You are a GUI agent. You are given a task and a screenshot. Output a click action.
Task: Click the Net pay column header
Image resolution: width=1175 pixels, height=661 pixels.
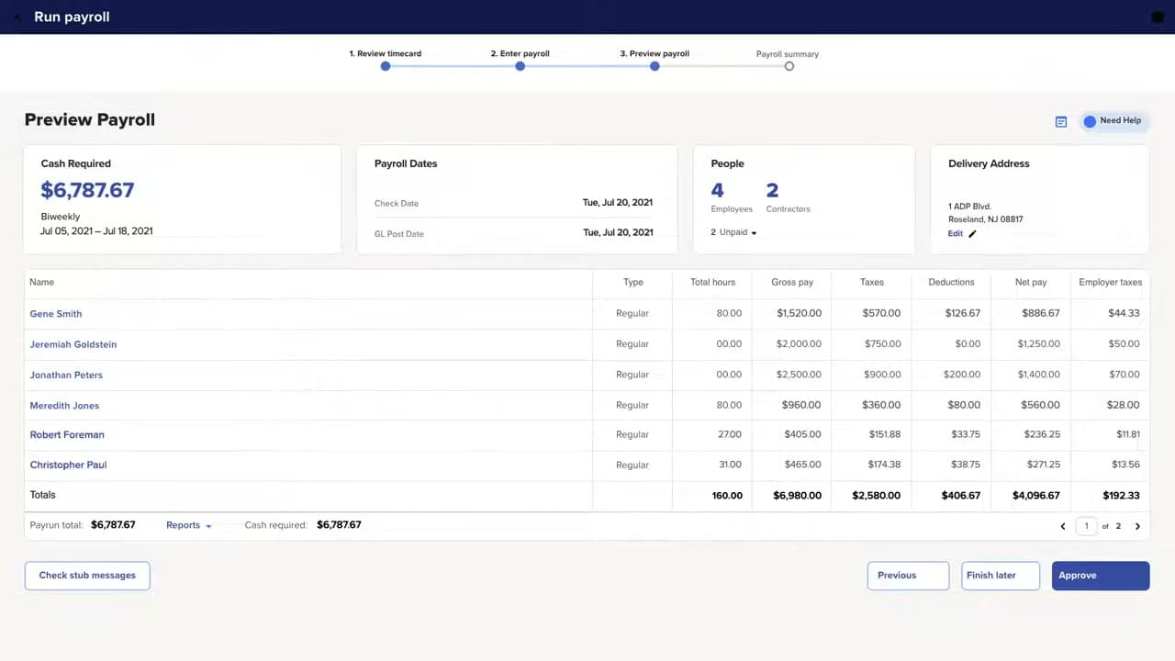pos(1031,283)
